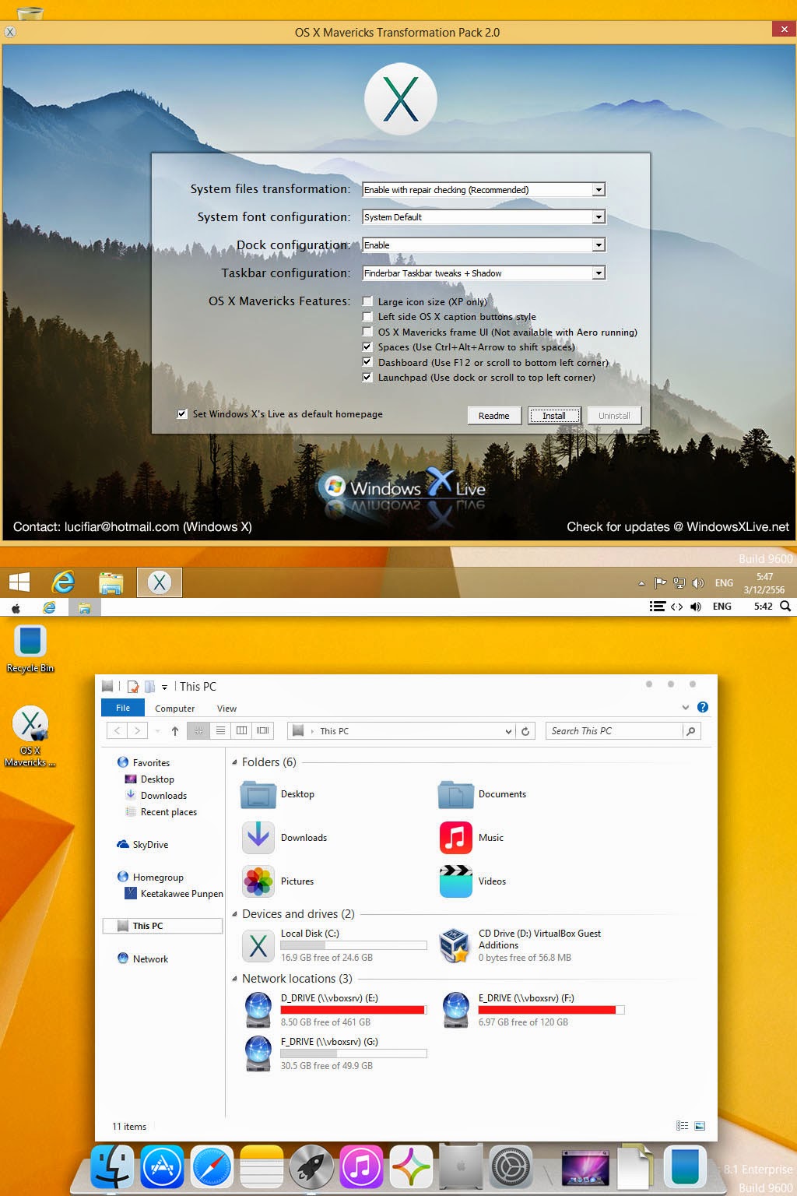Screen dimensions: 797x1196
Task: Open Recycle Bin desktop icon
Action: (30, 649)
